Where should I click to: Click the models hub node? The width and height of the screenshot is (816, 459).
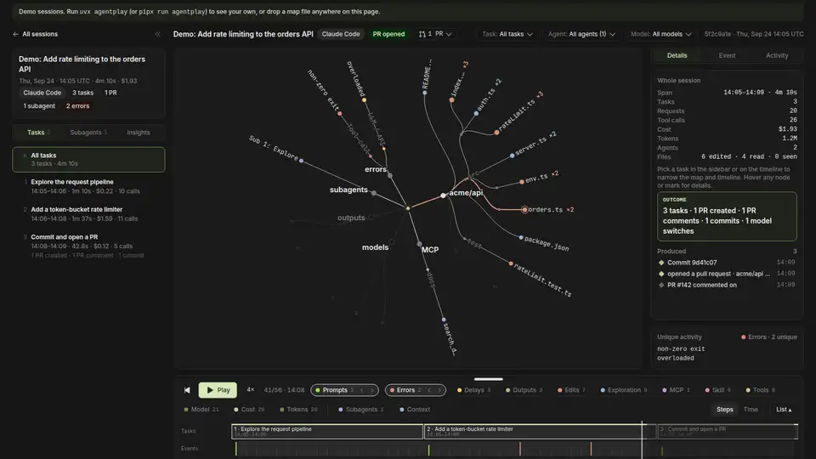[x=391, y=242]
